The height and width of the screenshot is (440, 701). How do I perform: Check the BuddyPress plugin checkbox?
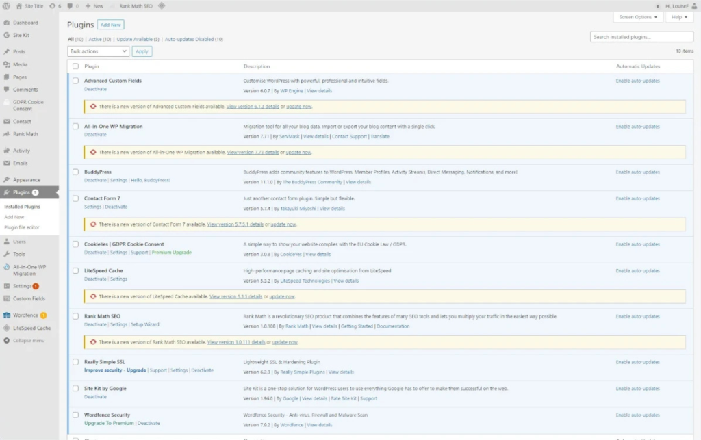pyautogui.click(x=75, y=172)
